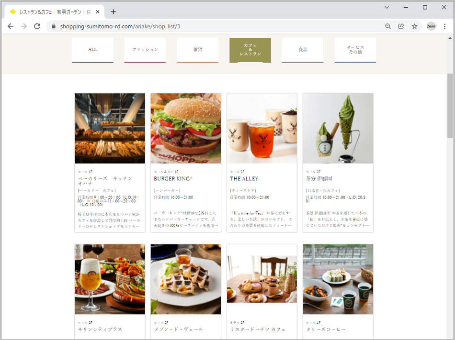Viewport: 455px width, 340px height.
Task: Select the レストラン&カフェ 有明ガーデン browser tab
Action: click(54, 12)
